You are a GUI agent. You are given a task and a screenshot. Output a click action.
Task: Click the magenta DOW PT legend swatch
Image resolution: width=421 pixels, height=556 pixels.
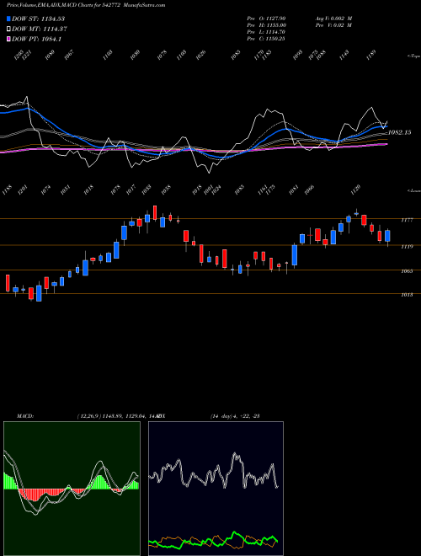coord(8,39)
